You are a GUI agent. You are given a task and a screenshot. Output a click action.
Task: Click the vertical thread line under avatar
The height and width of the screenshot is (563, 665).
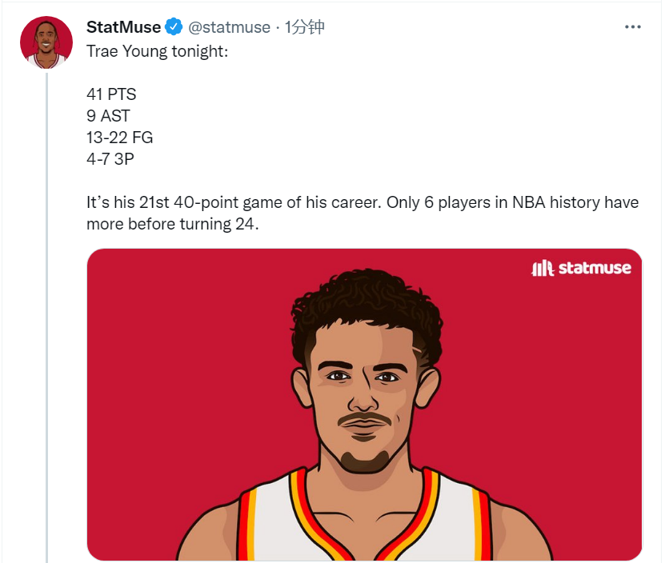click(46, 318)
